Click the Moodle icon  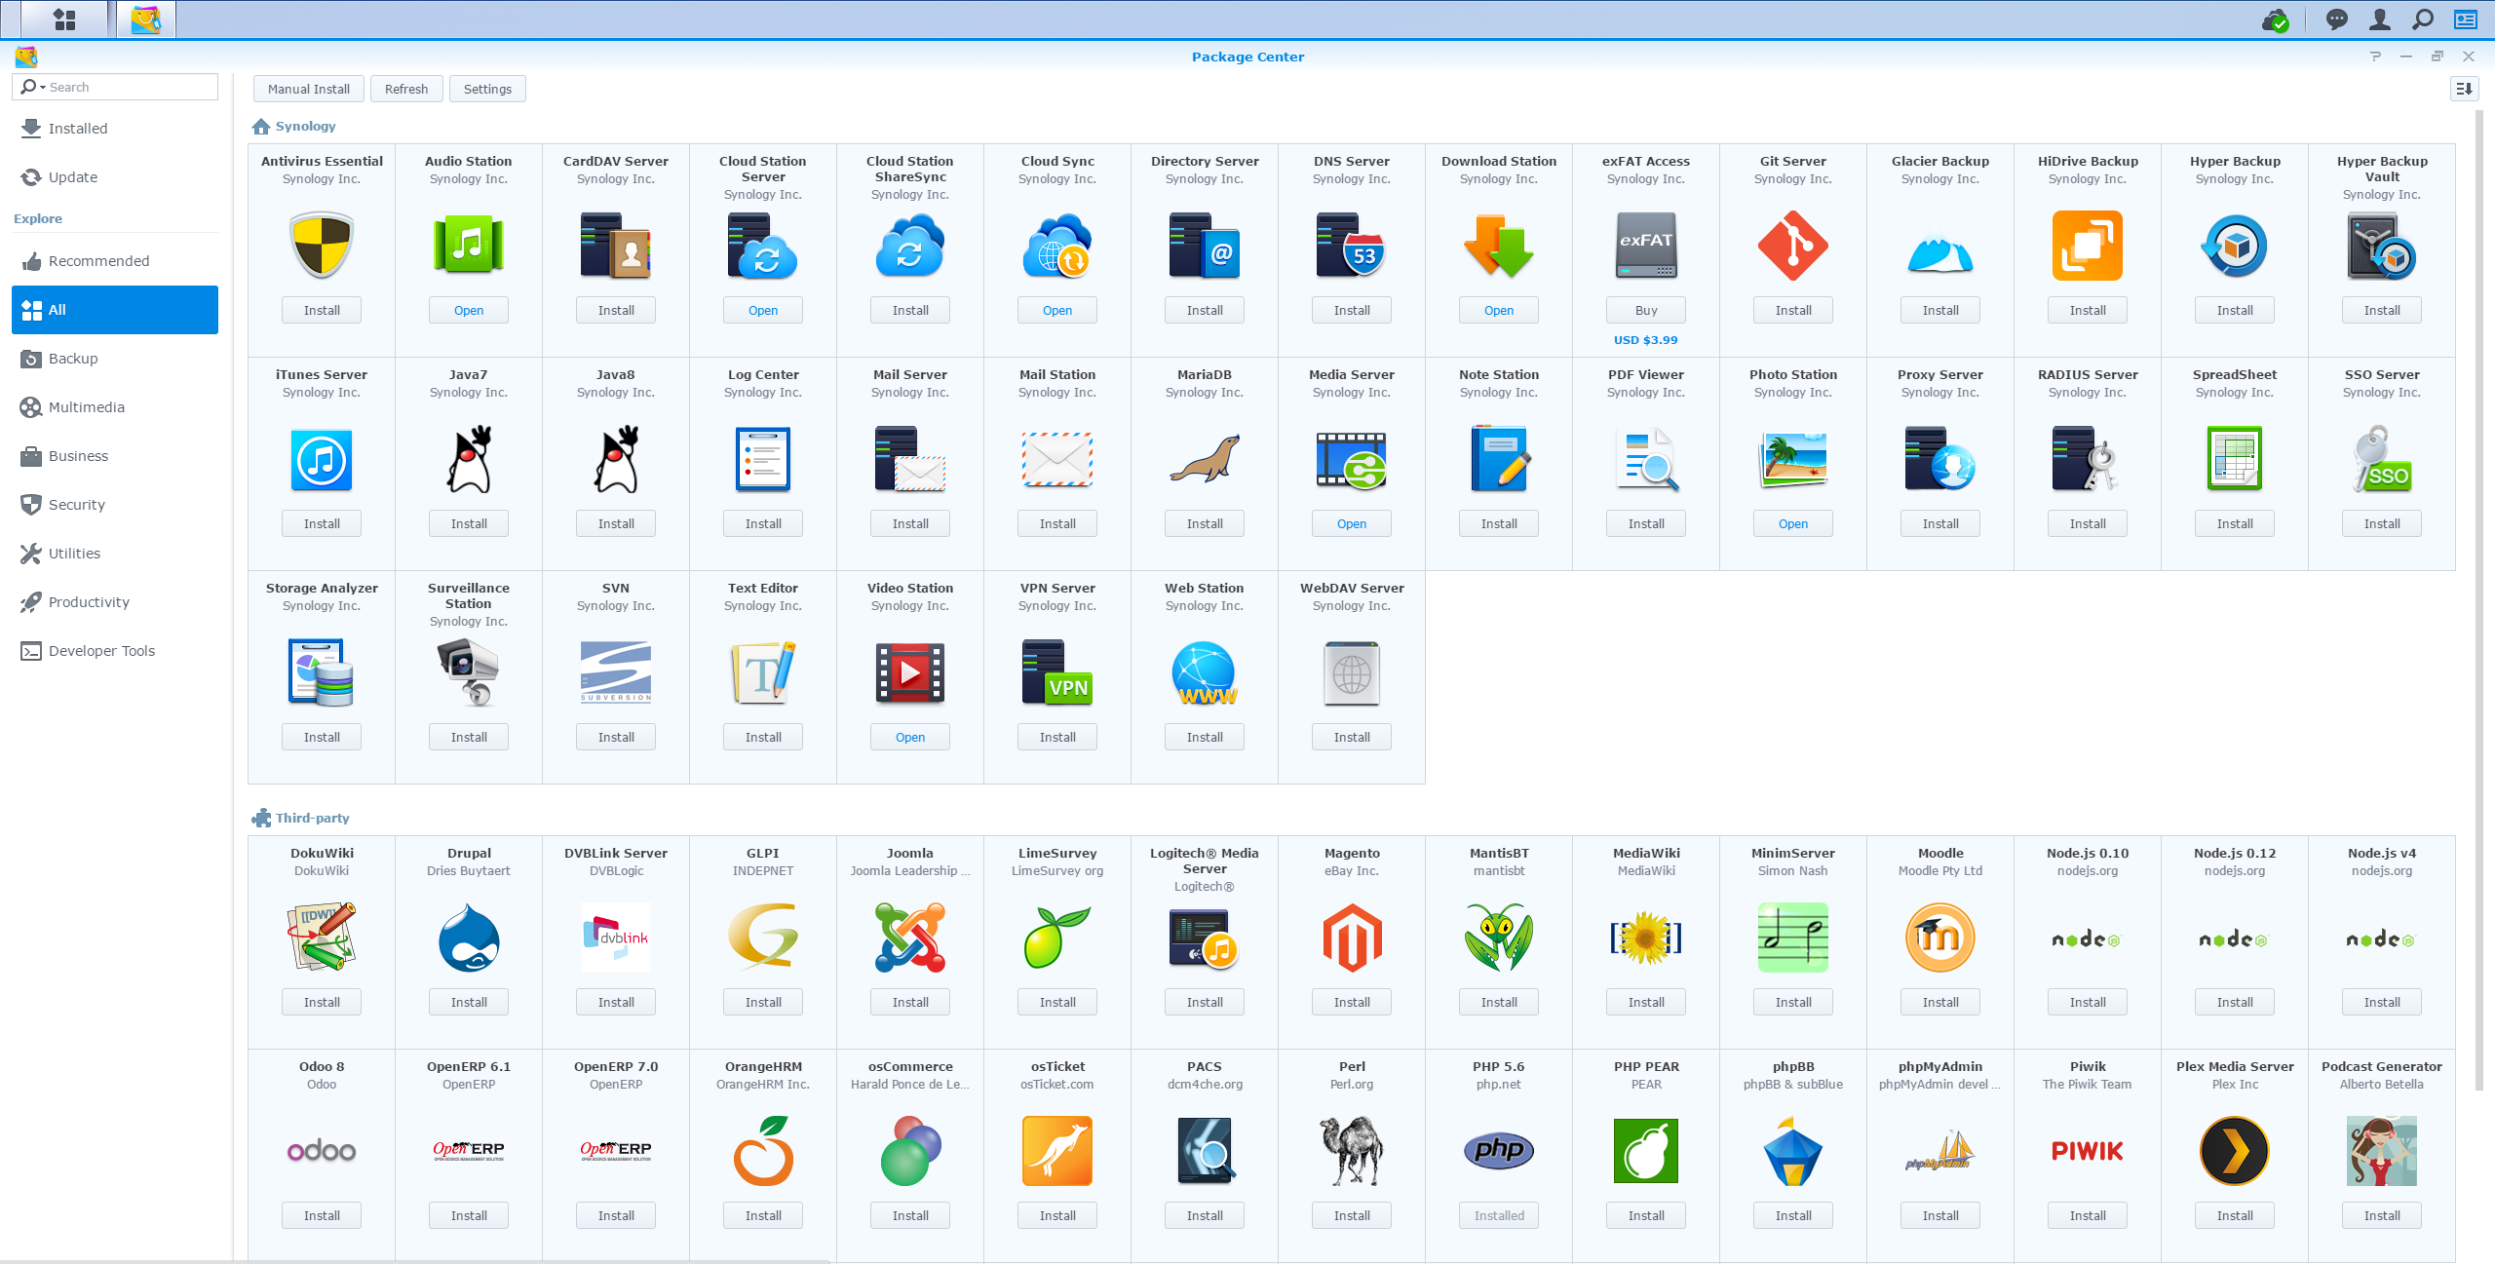(1940, 938)
